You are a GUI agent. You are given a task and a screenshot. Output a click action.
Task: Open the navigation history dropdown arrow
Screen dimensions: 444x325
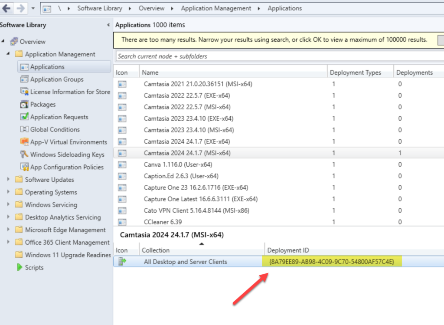coord(33,9)
